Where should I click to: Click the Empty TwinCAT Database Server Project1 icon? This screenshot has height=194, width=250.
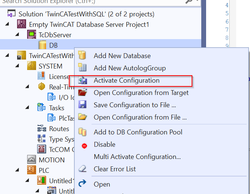coord(22,24)
